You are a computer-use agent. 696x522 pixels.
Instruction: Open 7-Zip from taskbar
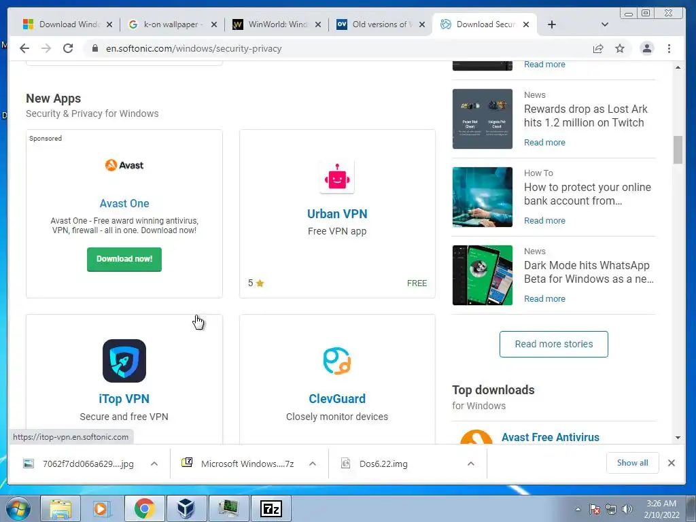click(271, 508)
